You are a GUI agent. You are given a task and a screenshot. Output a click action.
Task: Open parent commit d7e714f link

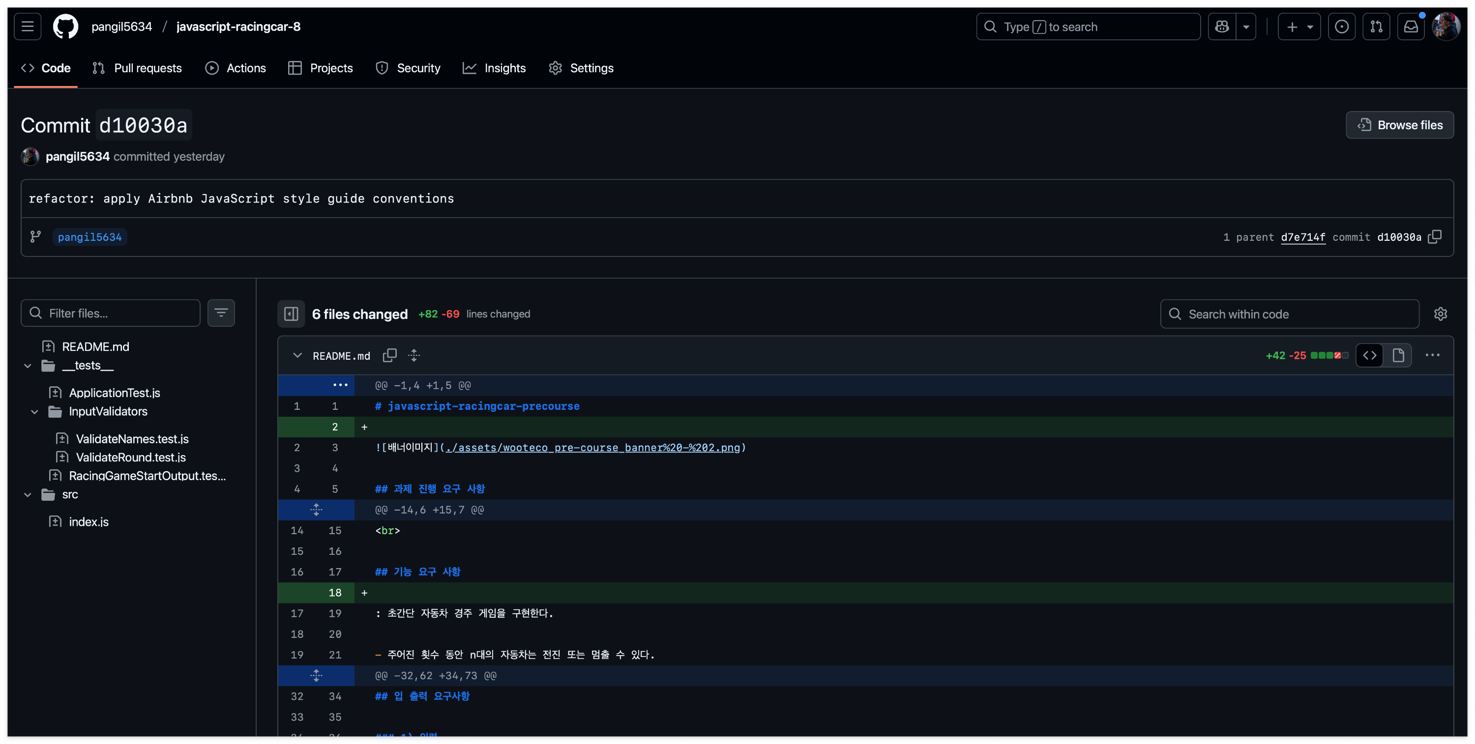[1302, 237]
